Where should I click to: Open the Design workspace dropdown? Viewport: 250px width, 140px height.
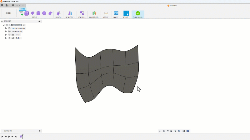(9, 13)
